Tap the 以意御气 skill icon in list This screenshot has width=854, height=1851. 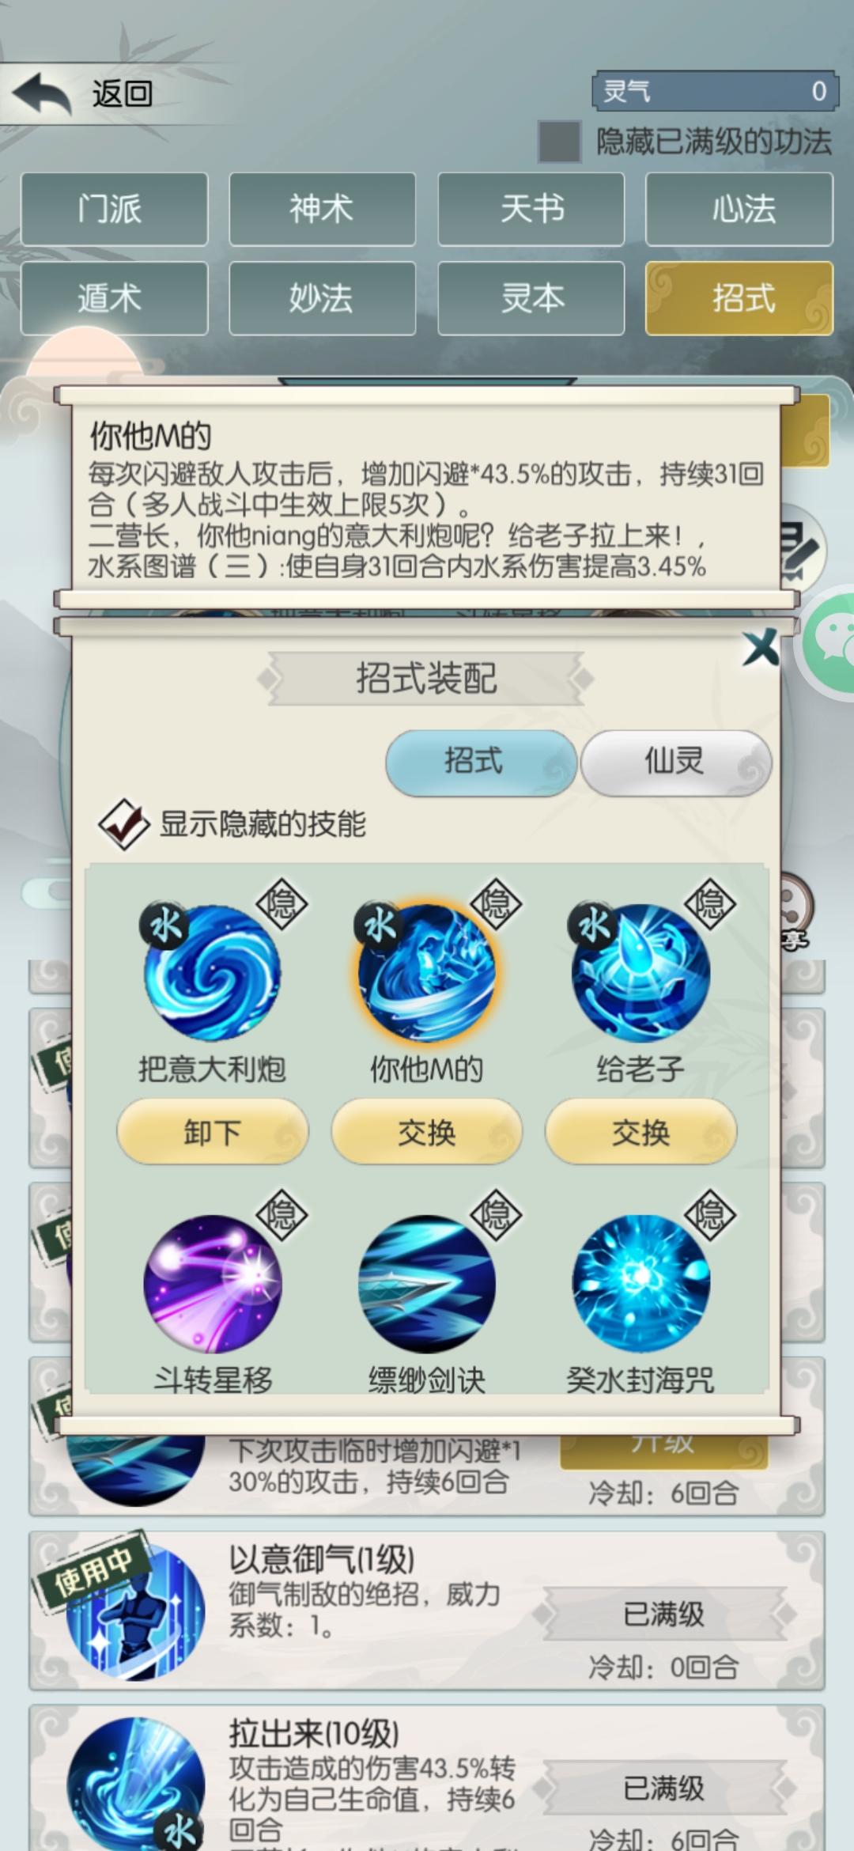[135, 1611]
